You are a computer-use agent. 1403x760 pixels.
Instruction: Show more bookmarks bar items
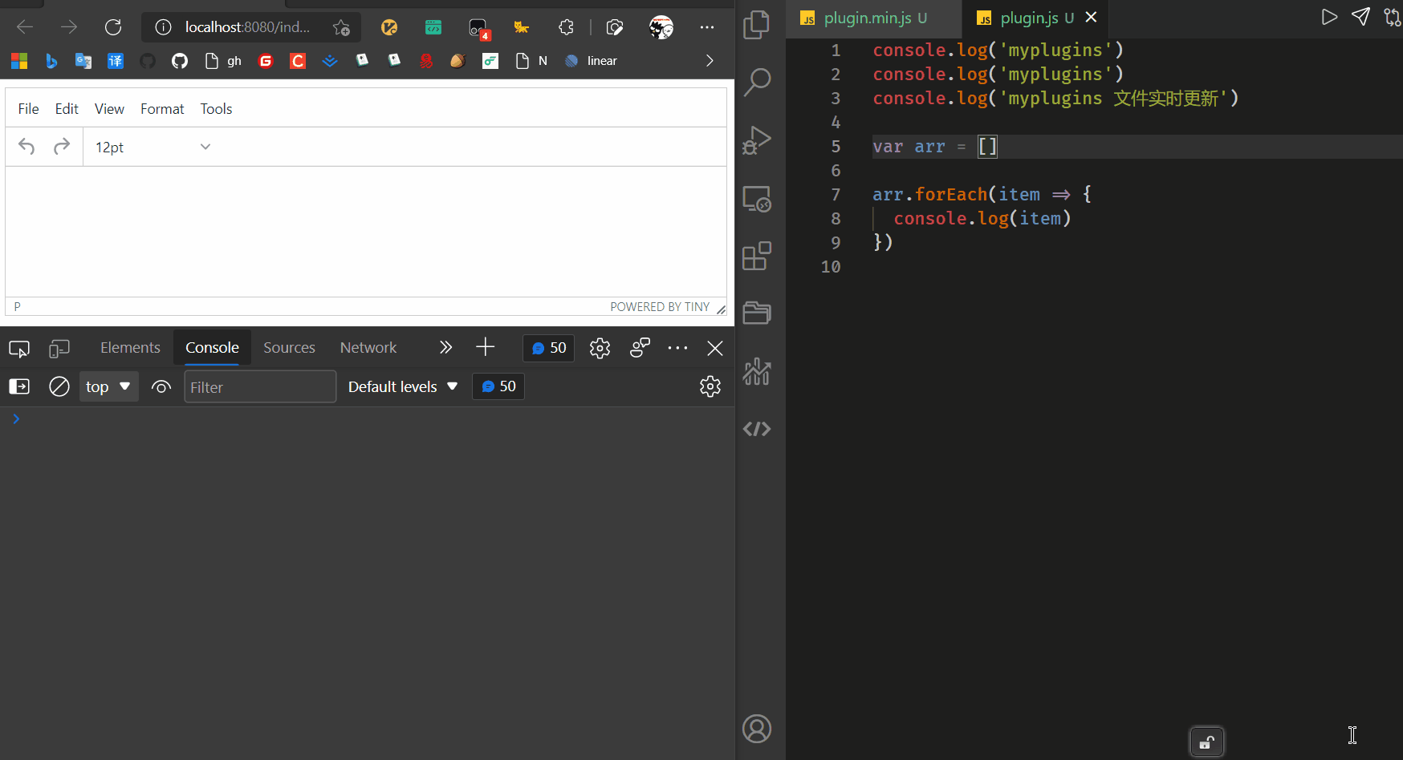click(710, 61)
